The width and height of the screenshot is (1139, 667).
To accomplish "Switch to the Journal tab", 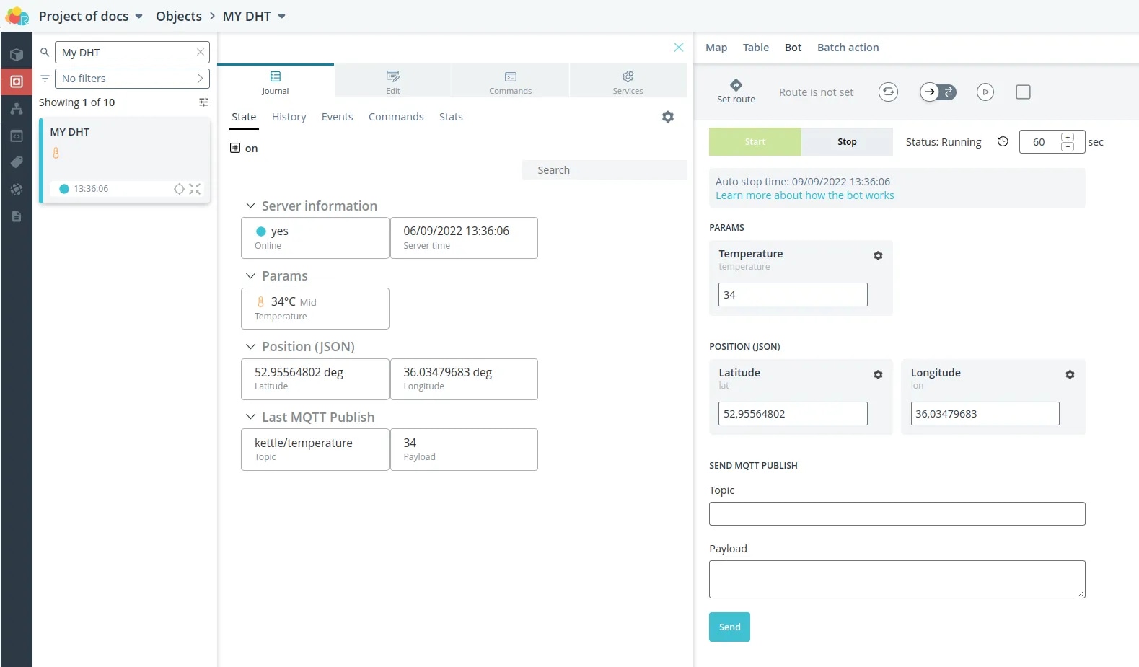I will pyautogui.click(x=276, y=82).
